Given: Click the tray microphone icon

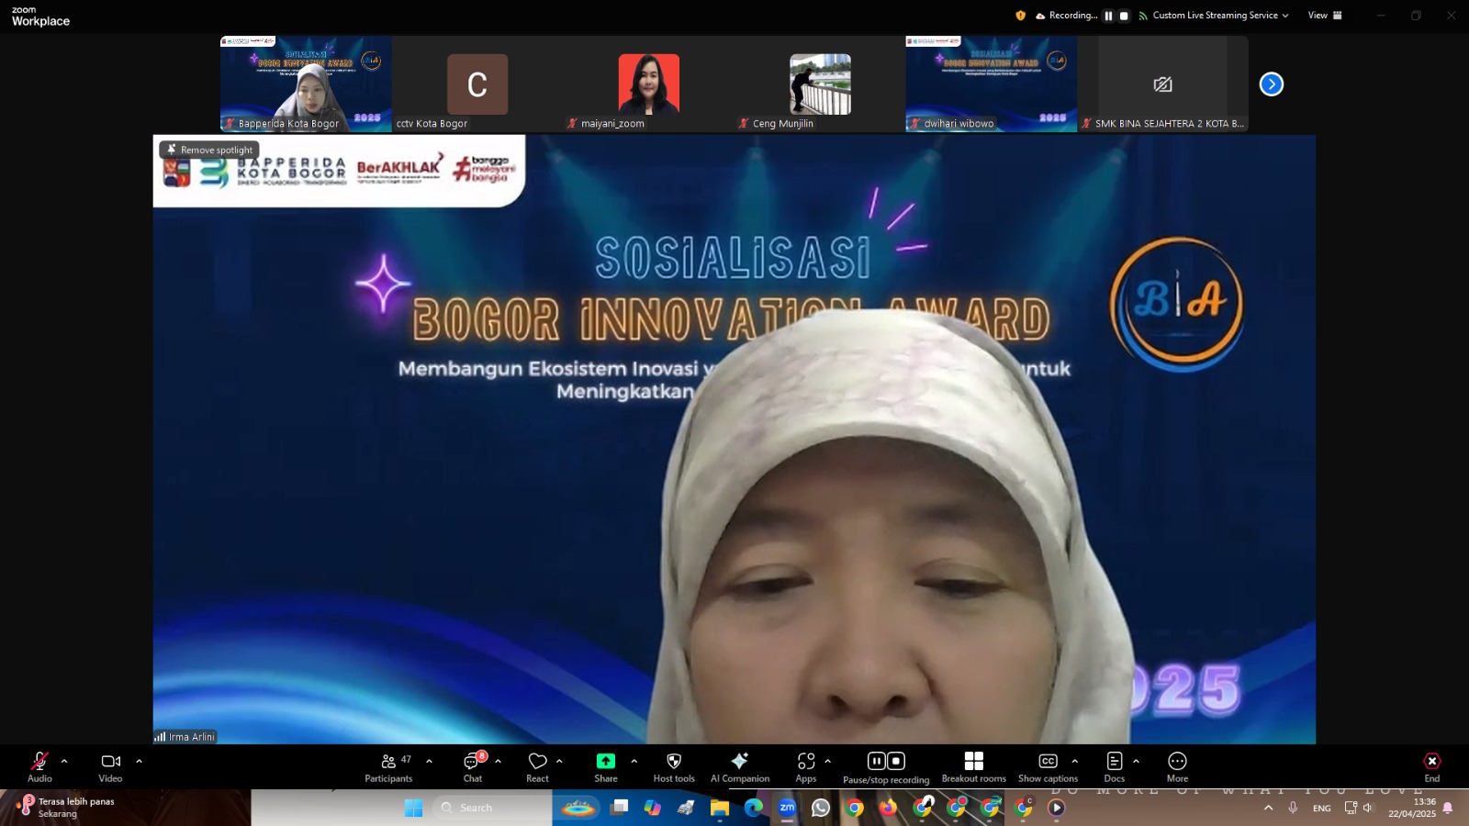Looking at the screenshot, I should pyautogui.click(x=1293, y=808).
